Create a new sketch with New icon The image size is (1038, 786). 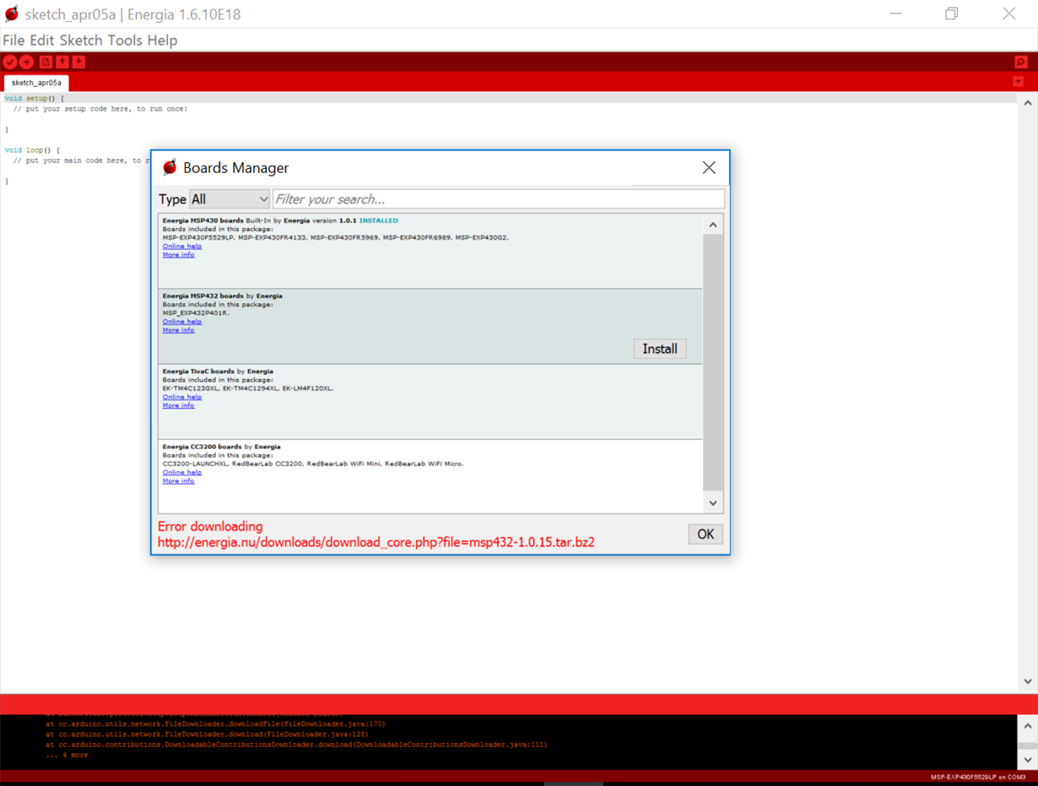[x=46, y=62]
